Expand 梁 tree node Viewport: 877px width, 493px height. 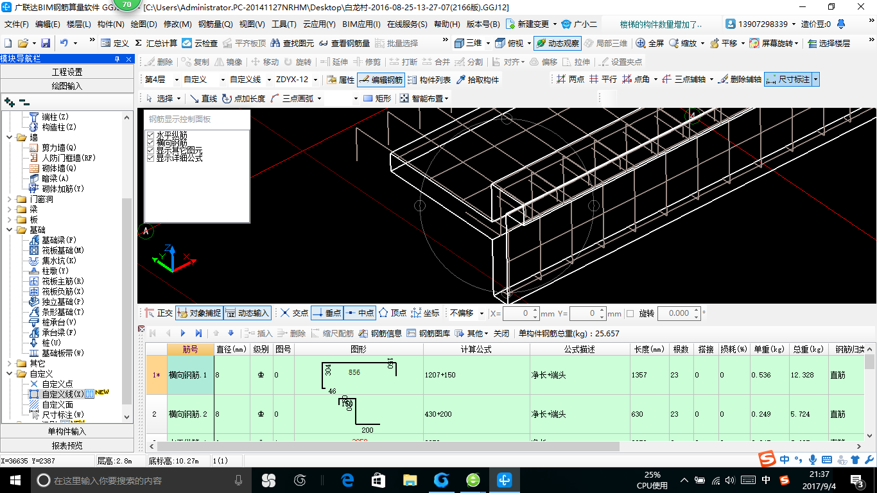coord(9,209)
